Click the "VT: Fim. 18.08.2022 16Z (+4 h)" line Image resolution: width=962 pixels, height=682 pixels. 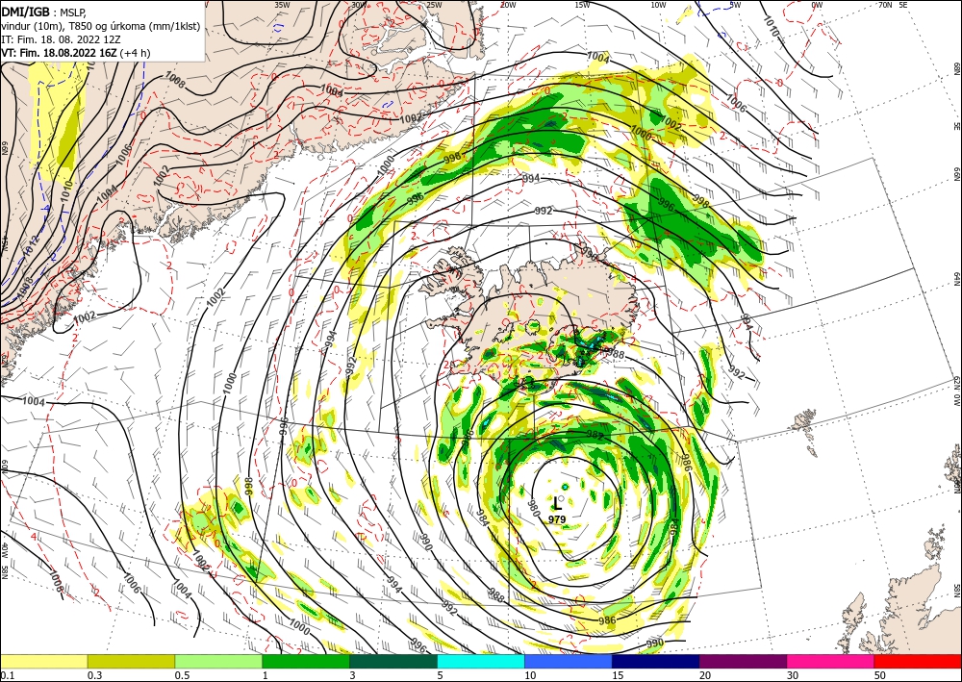(x=75, y=53)
